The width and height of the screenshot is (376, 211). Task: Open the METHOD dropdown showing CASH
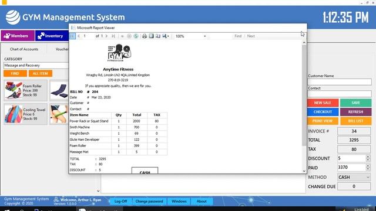[354, 177]
